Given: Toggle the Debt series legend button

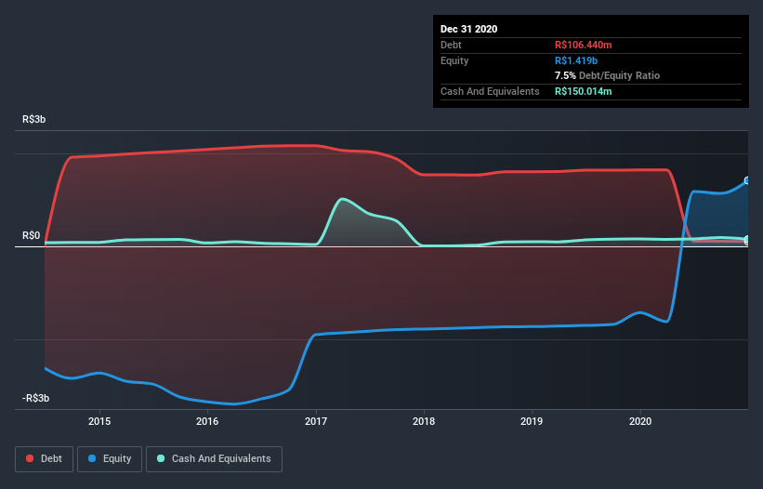Looking at the screenshot, I should 44,459.
